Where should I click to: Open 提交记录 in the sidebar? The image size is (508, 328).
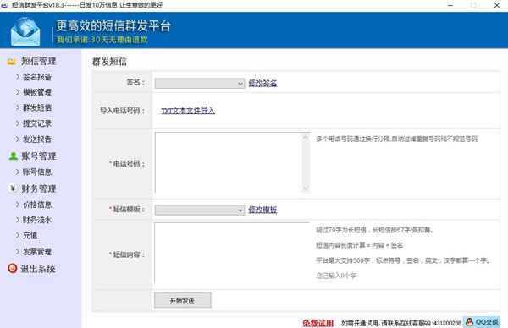point(37,123)
